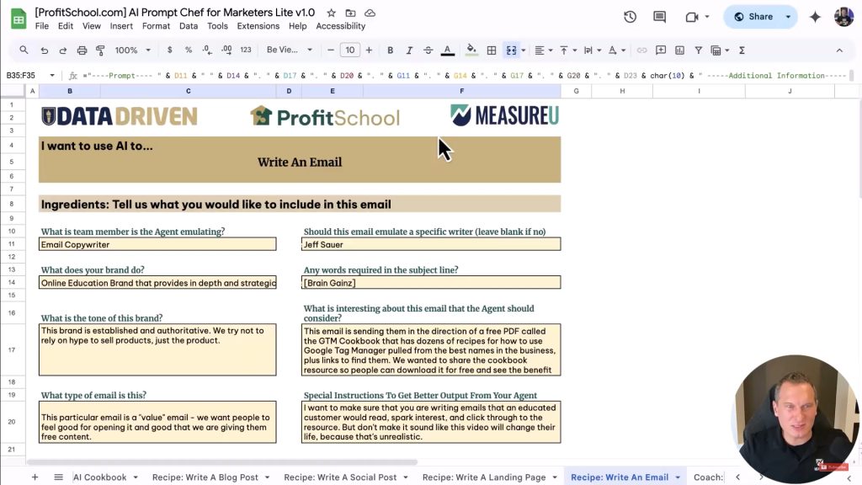862x485 pixels.
Task: Show all sheets list button
Action: [x=58, y=477]
